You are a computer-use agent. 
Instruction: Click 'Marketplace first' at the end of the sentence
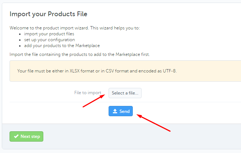coord(132,54)
